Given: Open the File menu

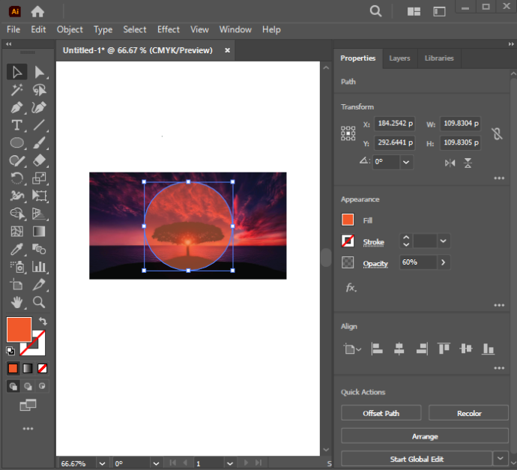Looking at the screenshot, I should [x=13, y=30].
